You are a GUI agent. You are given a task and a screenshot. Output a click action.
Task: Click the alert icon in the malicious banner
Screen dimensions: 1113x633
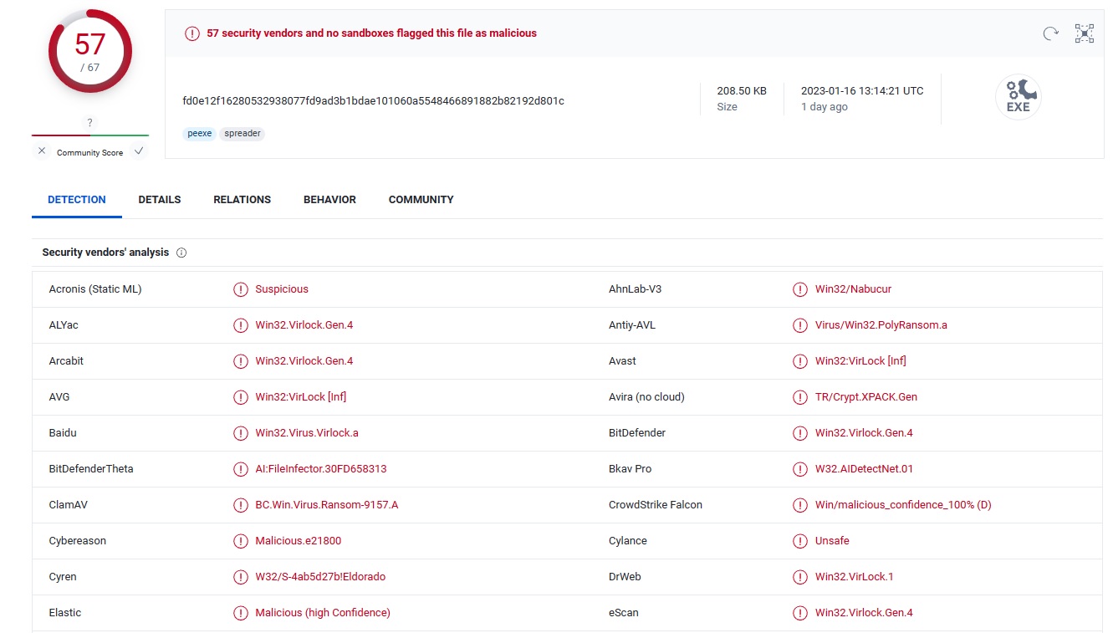[192, 33]
